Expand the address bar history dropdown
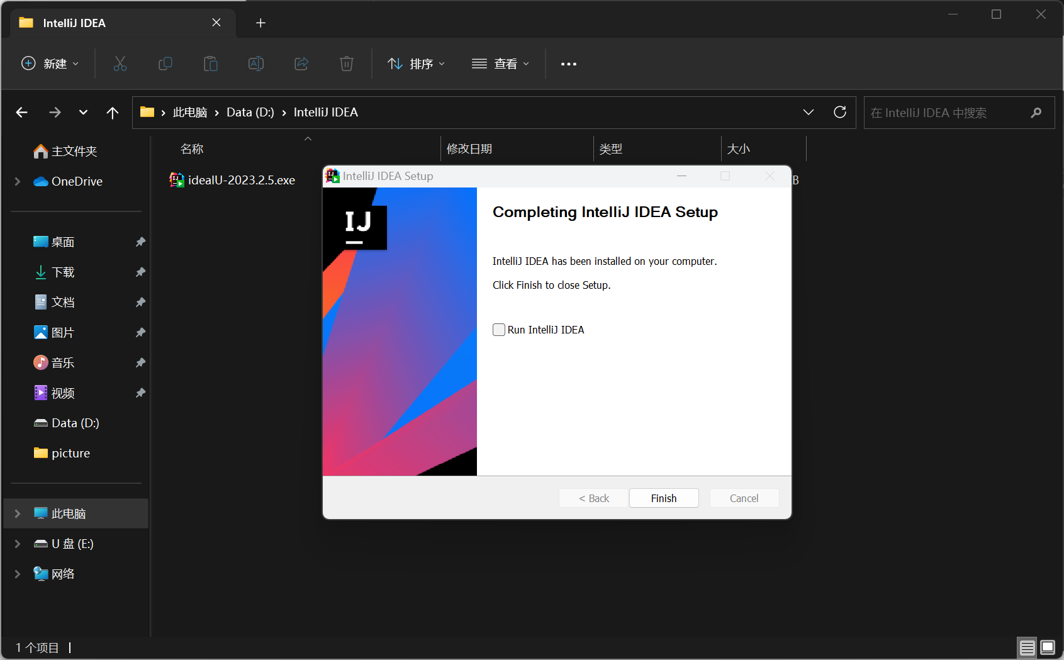 click(x=809, y=112)
